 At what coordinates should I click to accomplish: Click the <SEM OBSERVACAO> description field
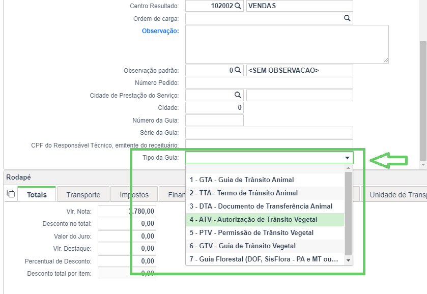[x=300, y=70]
